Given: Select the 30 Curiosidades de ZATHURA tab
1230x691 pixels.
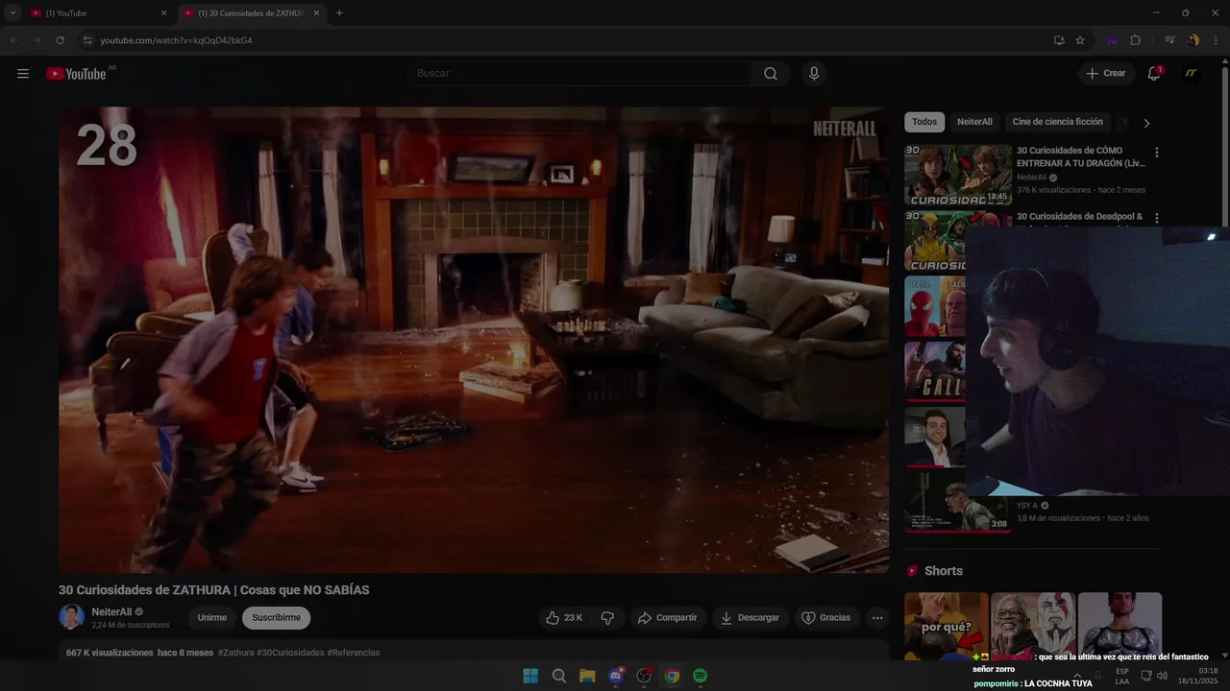Looking at the screenshot, I should coord(250,13).
